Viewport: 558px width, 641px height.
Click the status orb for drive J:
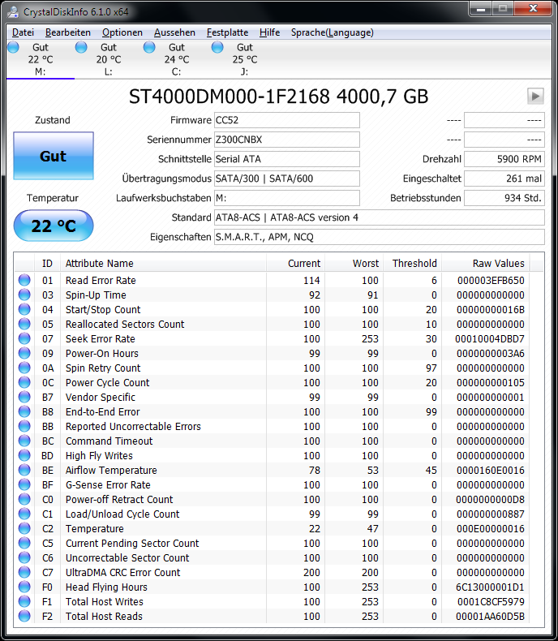click(x=217, y=47)
